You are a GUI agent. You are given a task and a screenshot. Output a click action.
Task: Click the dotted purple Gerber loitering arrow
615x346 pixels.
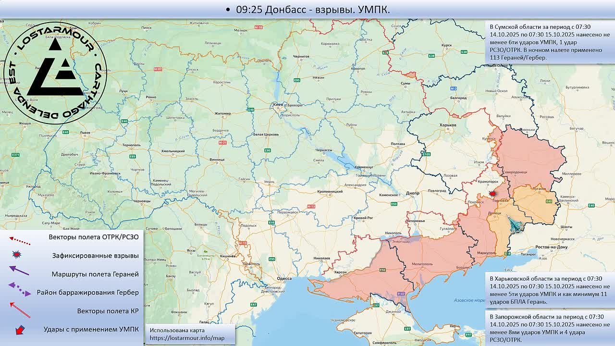pos(20,289)
